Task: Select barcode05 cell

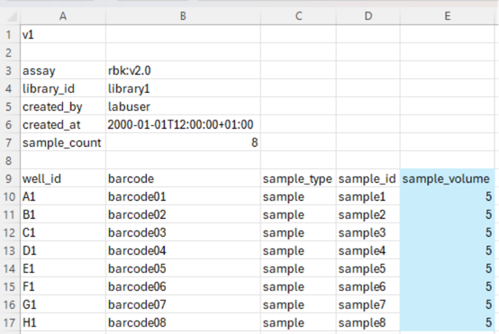Action: point(183,268)
